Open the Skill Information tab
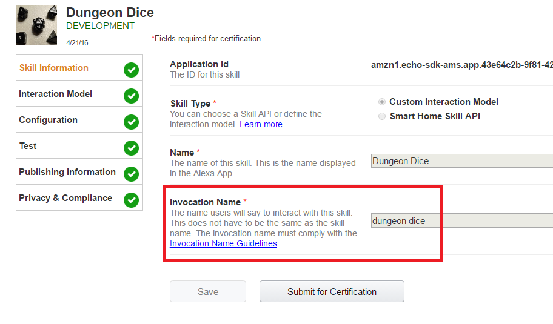Screen dimensions: 553x324 pos(54,68)
